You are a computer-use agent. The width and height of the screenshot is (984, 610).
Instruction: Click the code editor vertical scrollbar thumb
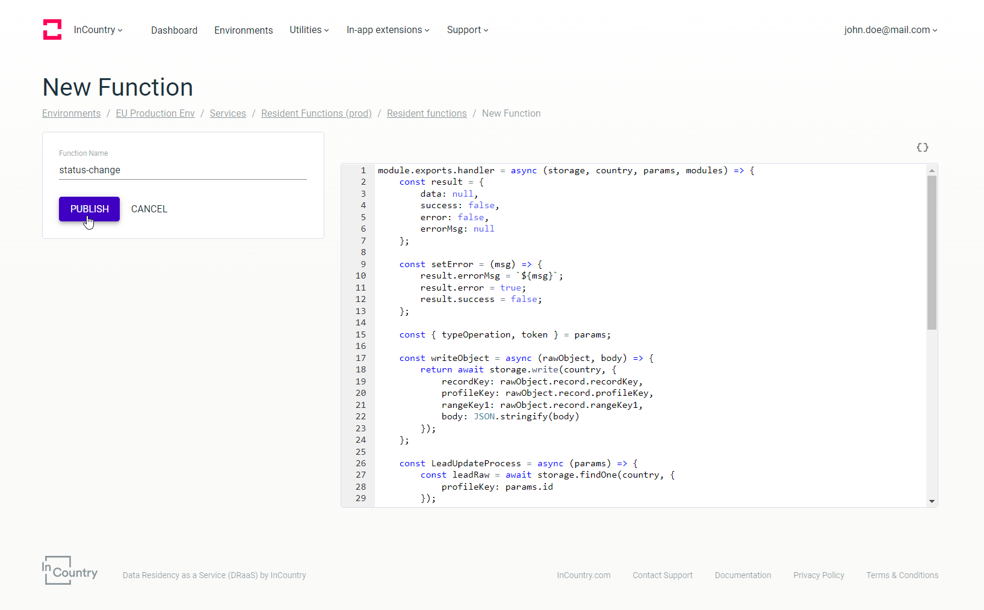point(932,253)
